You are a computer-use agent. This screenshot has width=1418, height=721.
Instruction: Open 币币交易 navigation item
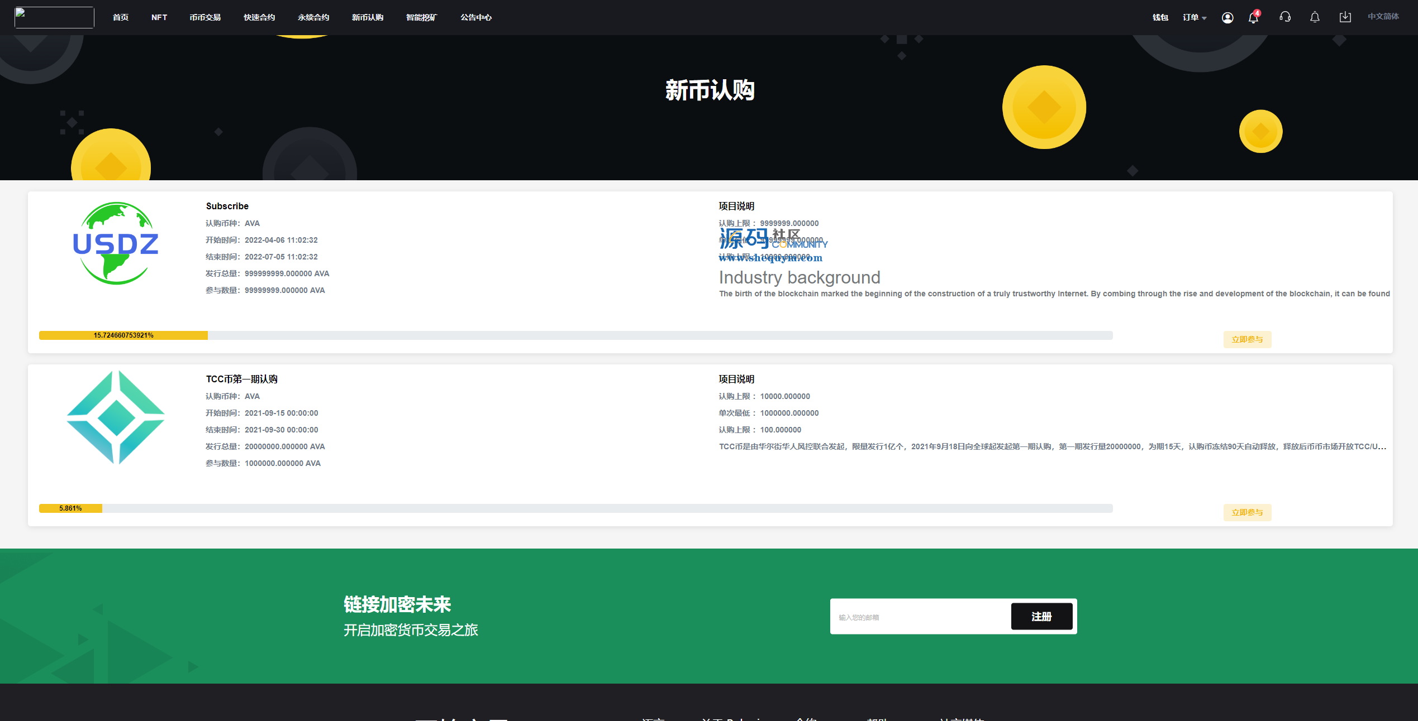point(205,17)
